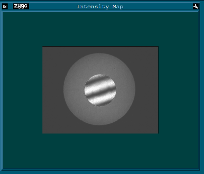The height and width of the screenshot is (174, 204).
Task: Click dark gray background right of the large disc
Action: click(147, 90)
